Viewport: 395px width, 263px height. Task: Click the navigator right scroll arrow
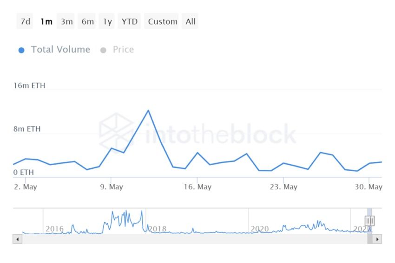(377, 239)
